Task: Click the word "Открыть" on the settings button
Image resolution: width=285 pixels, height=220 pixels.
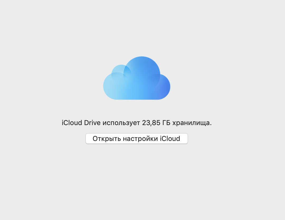Action: 107,139
